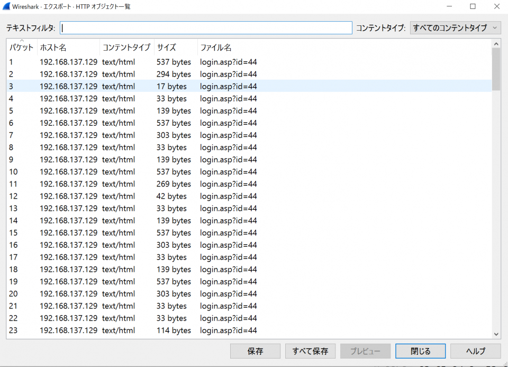Select packet 18 row number
Screen dimensions: 508x367
pyautogui.click(x=13, y=270)
